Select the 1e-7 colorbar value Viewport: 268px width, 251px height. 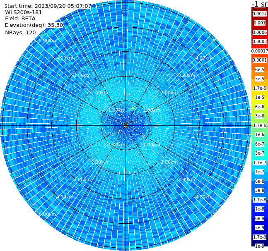[260, 172]
